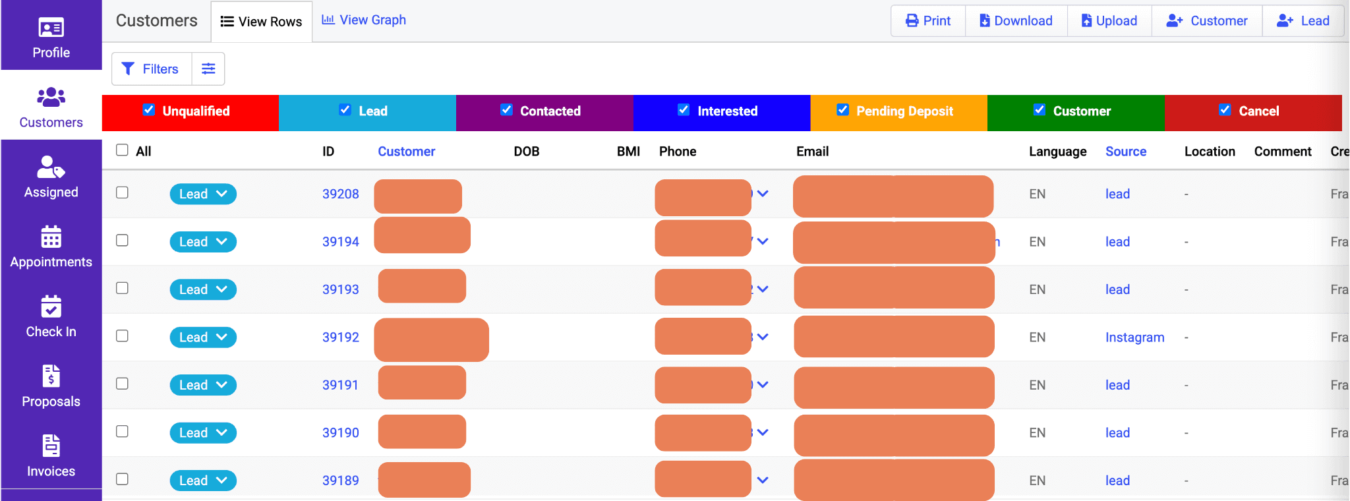Toggle the Cancel status checkbox
1350x501 pixels.
[x=1225, y=110]
